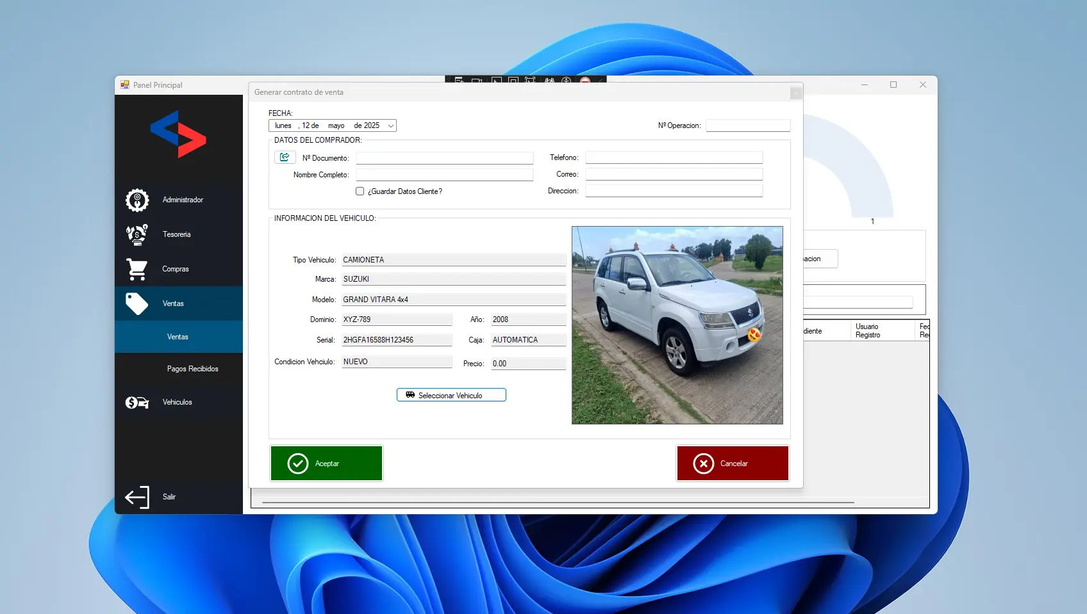Click the Panel Principal window title icon
Viewport: 1087px width, 614px height.
(x=125, y=85)
